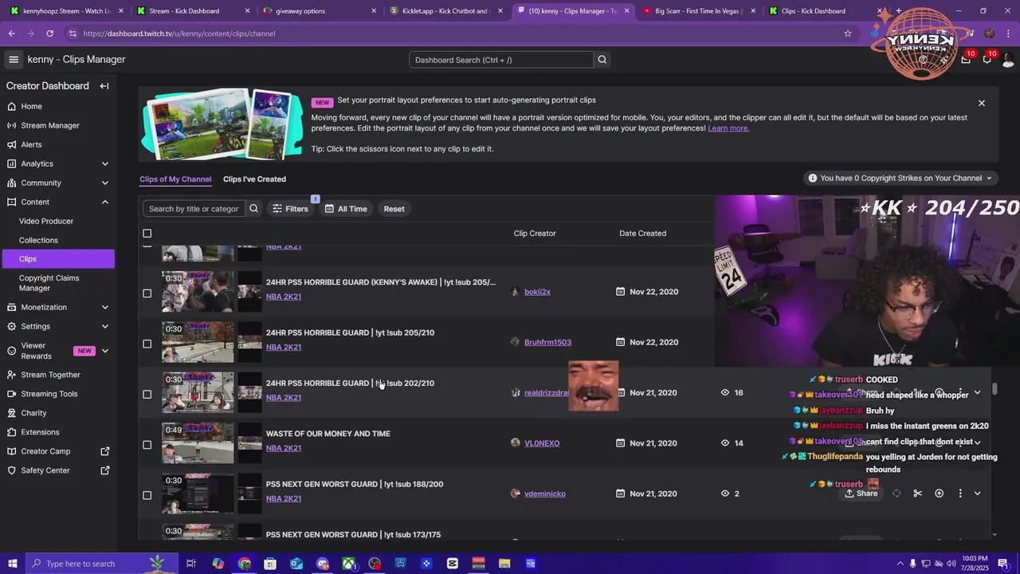
Task: Reset the clip filters
Action: (394, 209)
